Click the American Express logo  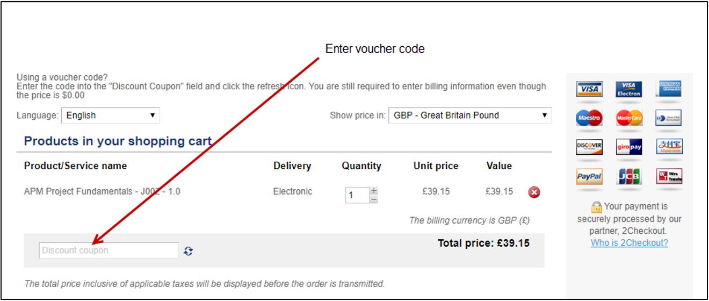669,89
